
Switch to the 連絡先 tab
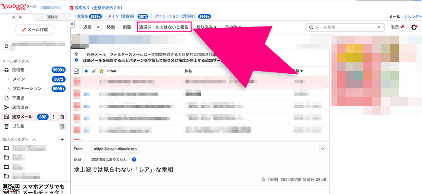pyautogui.click(x=52, y=17)
